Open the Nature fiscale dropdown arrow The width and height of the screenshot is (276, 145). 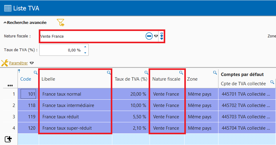(x=156, y=36)
